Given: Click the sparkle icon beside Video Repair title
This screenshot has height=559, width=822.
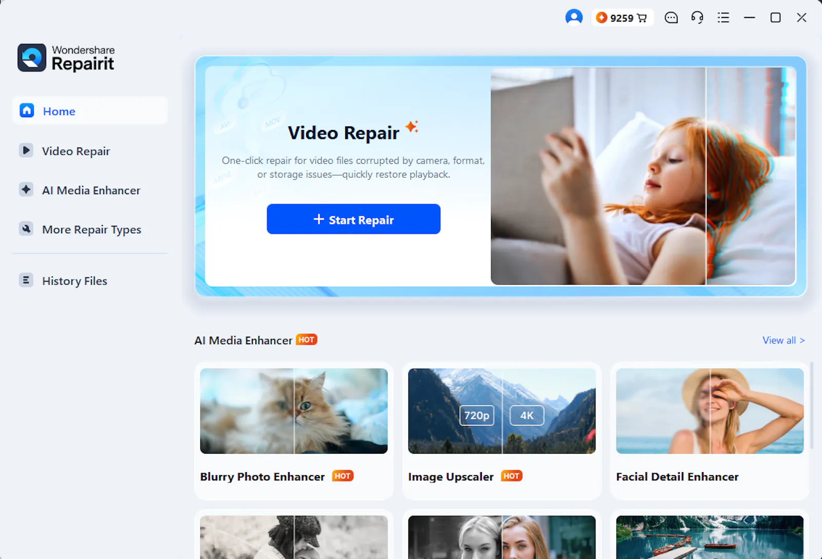Looking at the screenshot, I should (x=412, y=126).
